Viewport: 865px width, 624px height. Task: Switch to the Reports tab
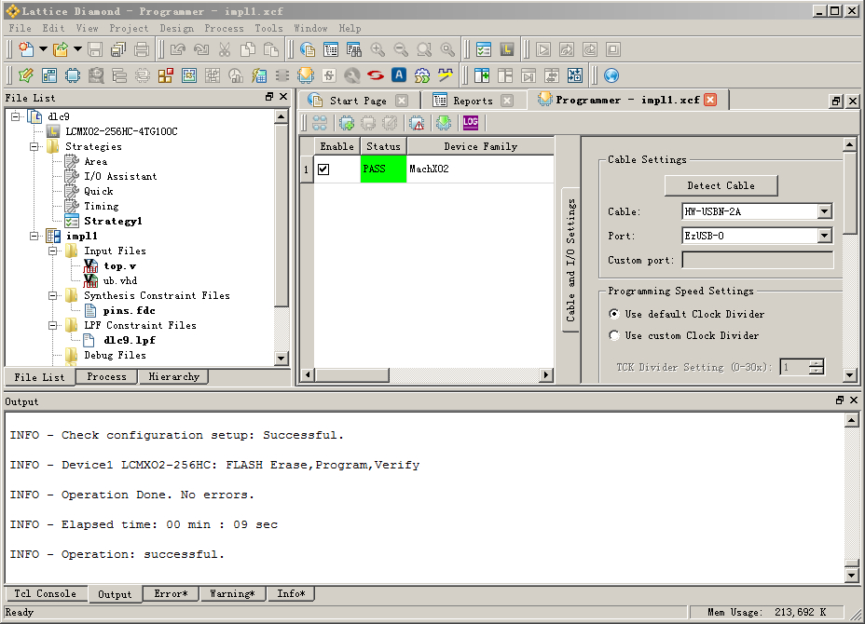pyautogui.click(x=473, y=101)
